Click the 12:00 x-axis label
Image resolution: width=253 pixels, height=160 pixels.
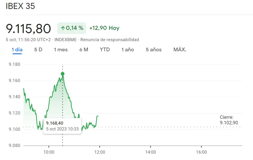point(100,152)
